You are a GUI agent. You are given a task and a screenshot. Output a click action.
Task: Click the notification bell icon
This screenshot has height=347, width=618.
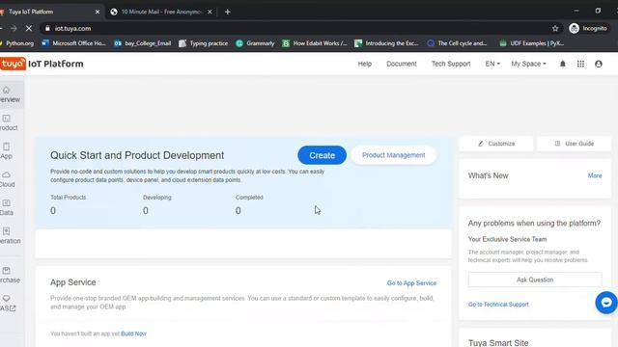click(x=563, y=64)
